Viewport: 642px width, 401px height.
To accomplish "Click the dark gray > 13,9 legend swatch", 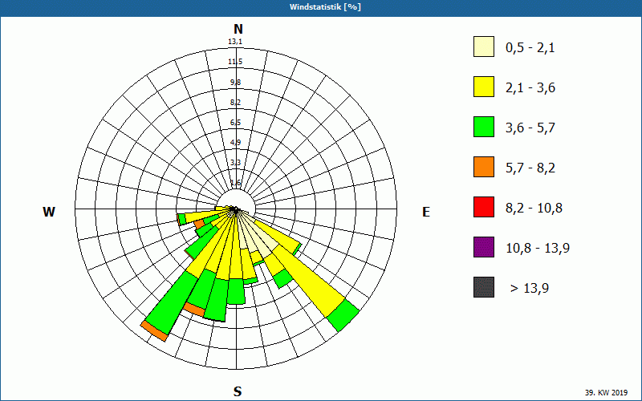I will [x=484, y=287].
